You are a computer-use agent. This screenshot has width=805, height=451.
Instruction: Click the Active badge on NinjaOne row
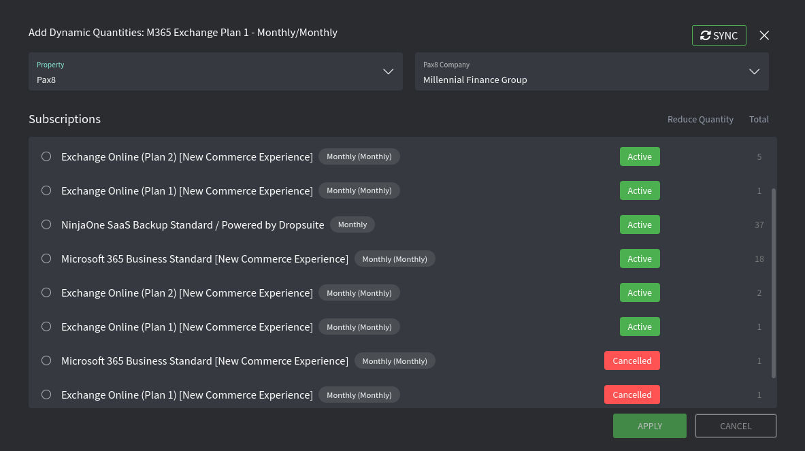640,224
